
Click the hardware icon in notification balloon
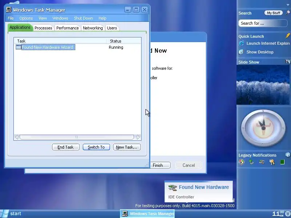pos(172,187)
